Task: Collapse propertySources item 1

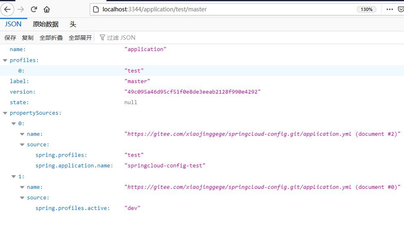Action: click(x=13, y=177)
